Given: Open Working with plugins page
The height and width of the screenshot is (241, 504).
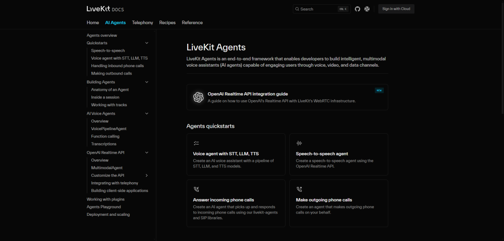Looking at the screenshot, I should (105, 200).
